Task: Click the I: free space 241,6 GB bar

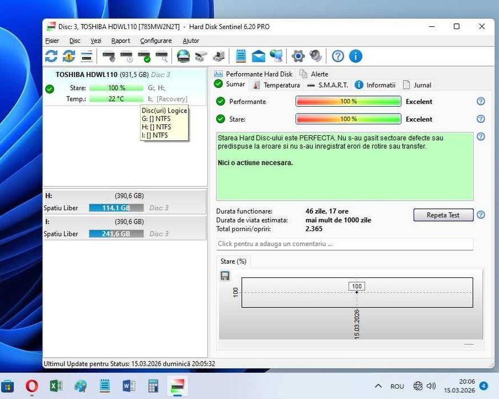Action: point(116,233)
